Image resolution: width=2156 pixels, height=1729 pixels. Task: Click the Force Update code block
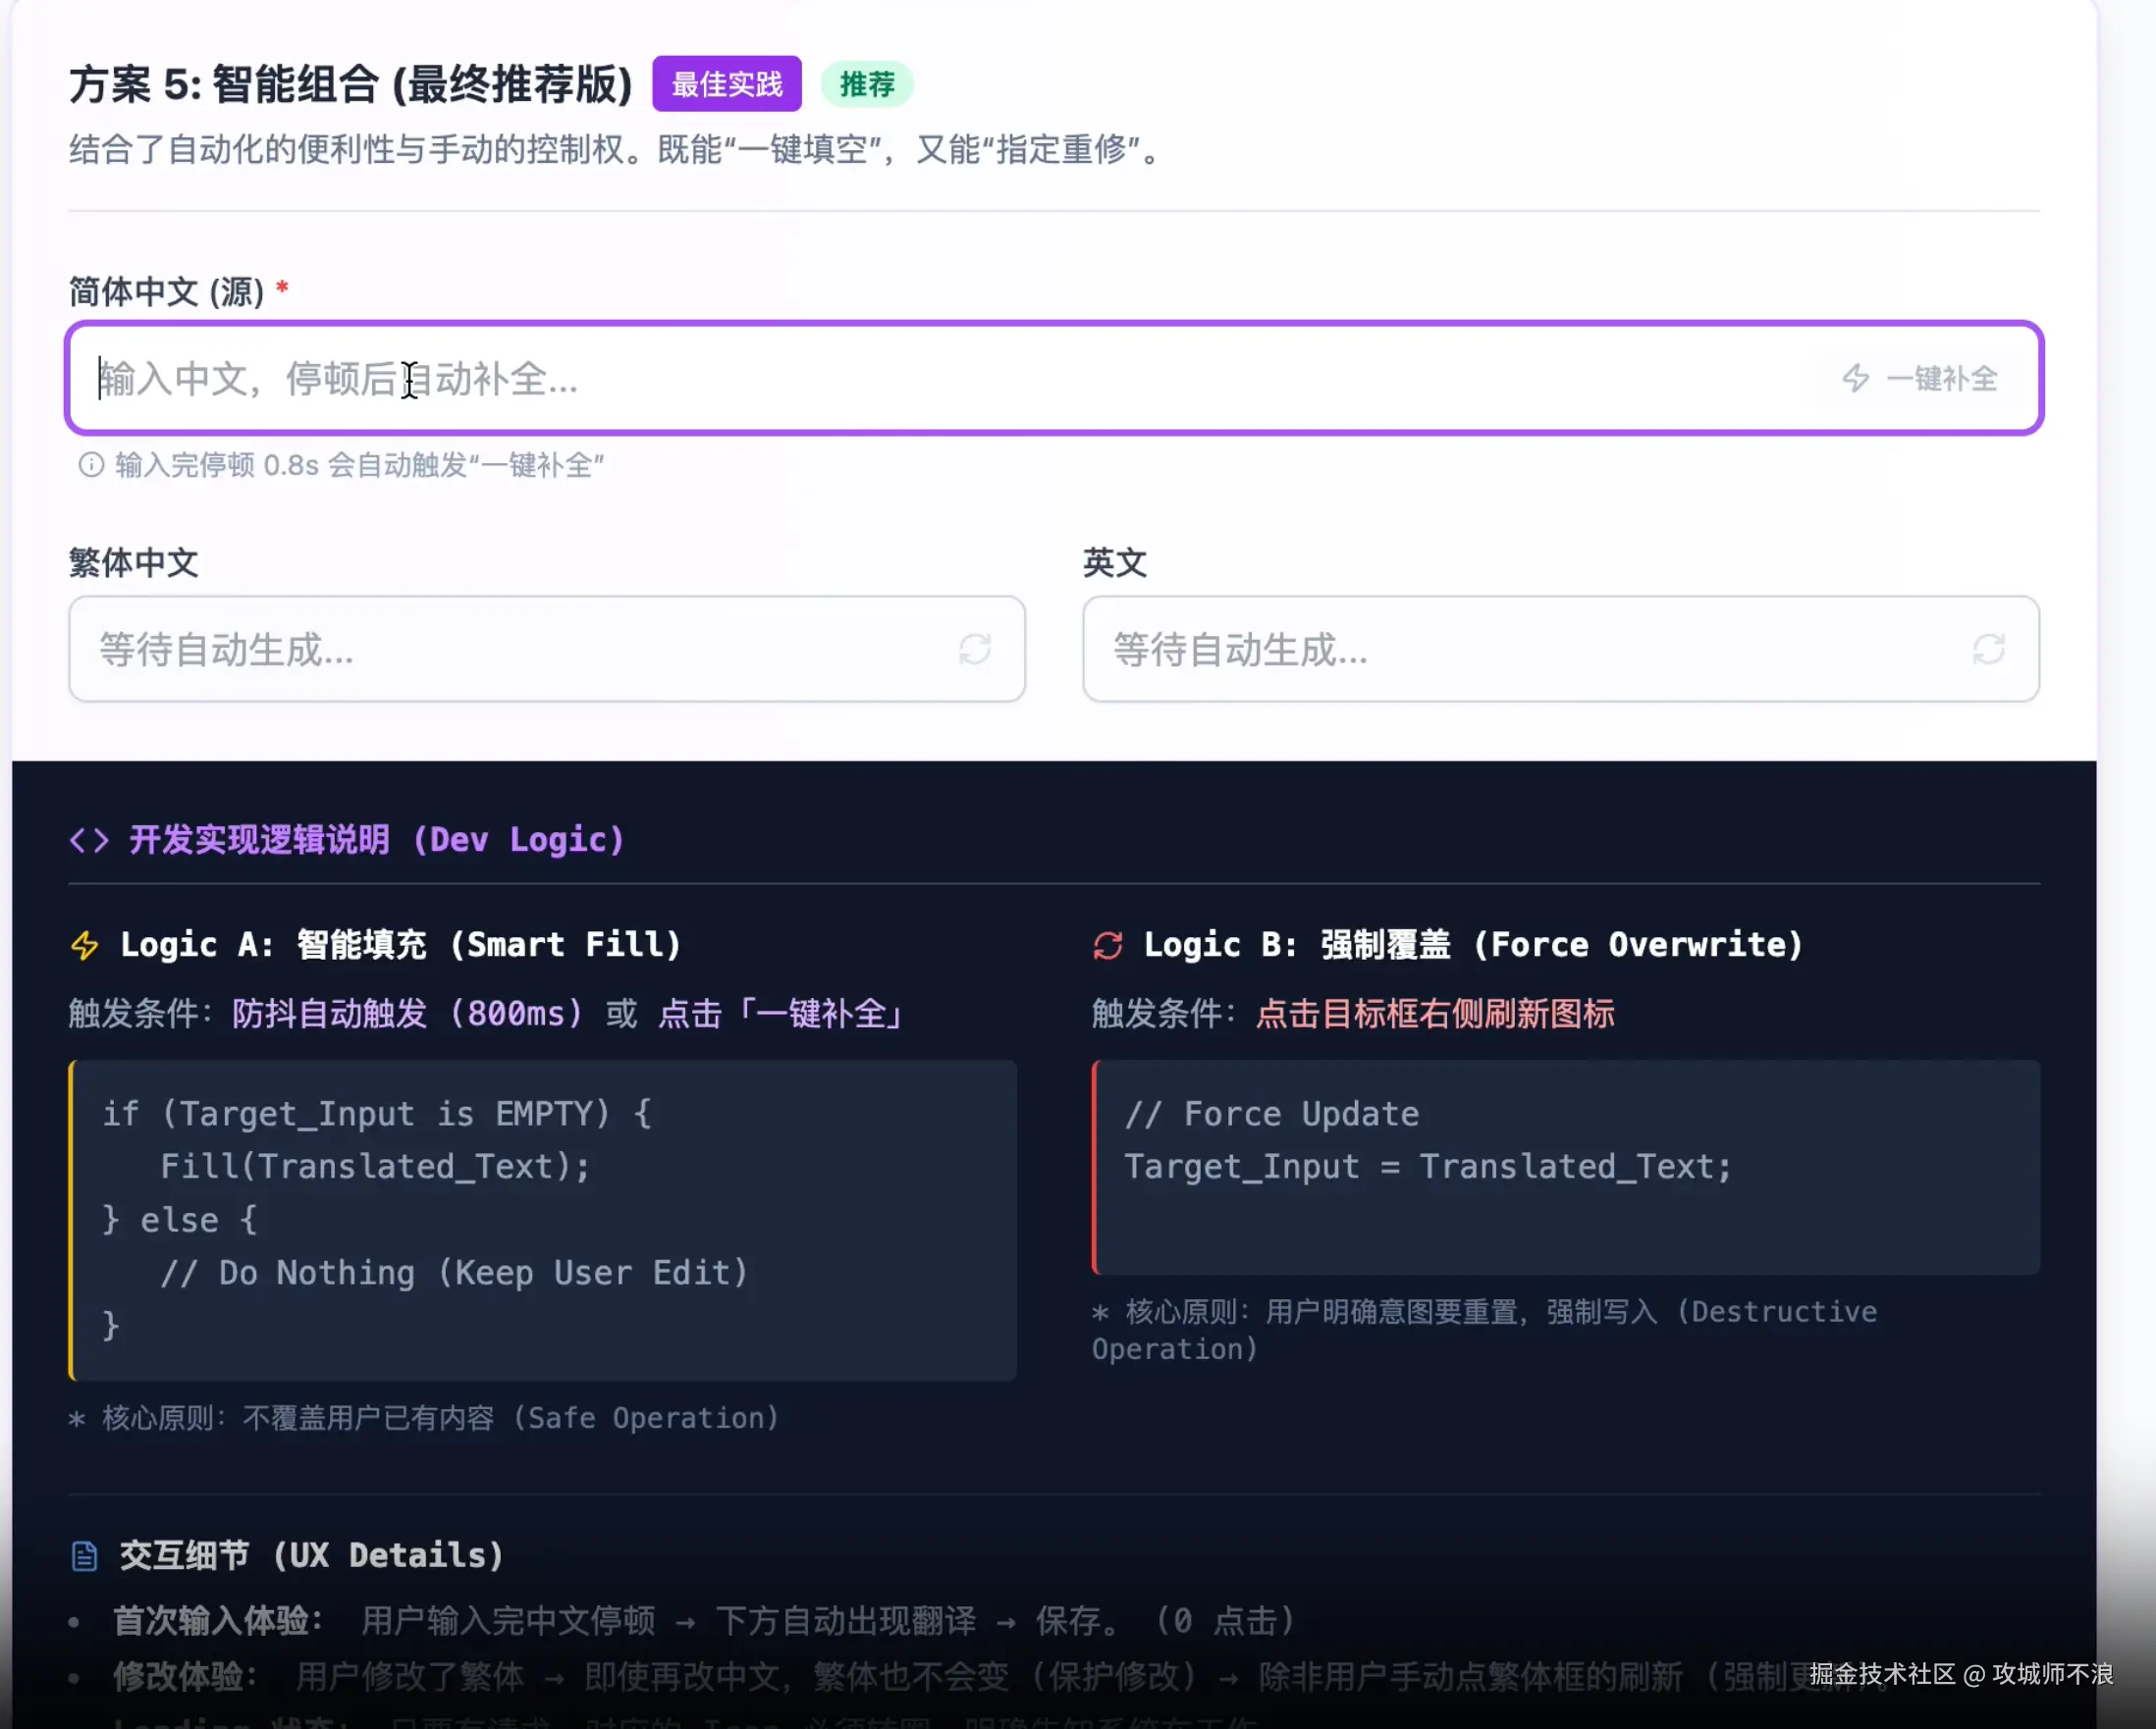click(x=1566, y=1168)
